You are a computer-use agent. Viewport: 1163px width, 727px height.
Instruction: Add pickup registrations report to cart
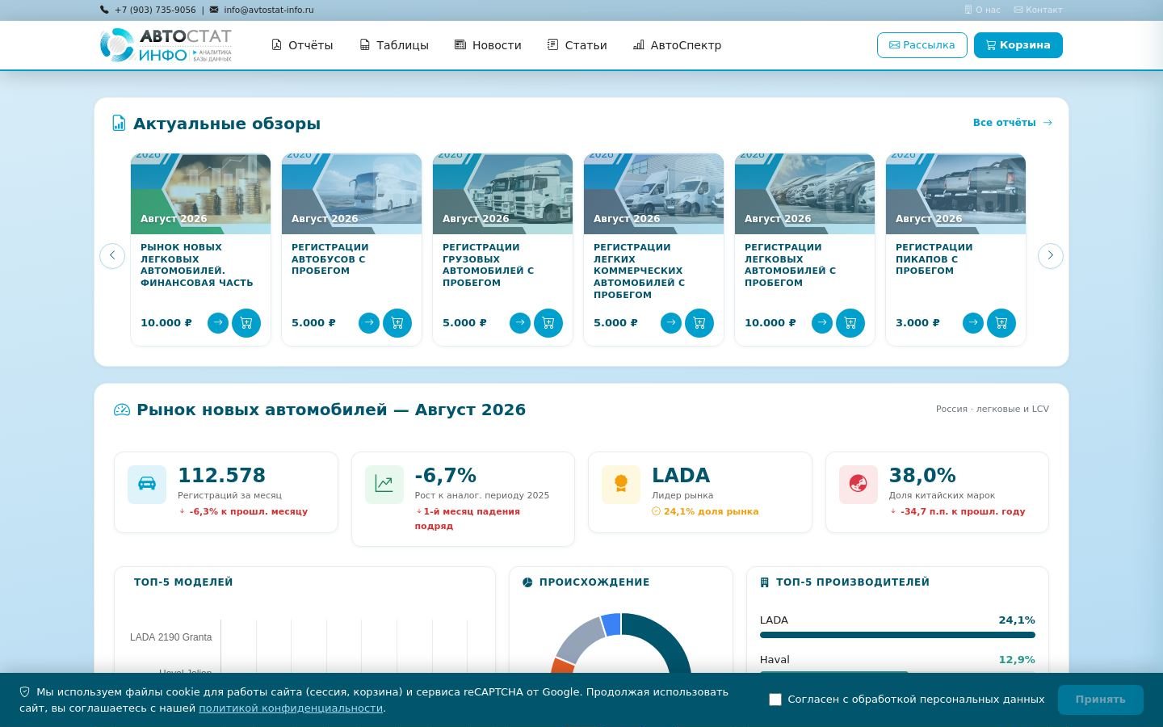click(1001, 323)
